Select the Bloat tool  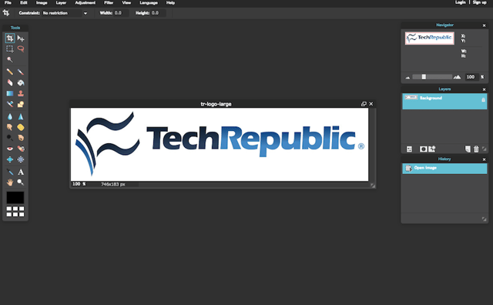(x=10, y=159)
